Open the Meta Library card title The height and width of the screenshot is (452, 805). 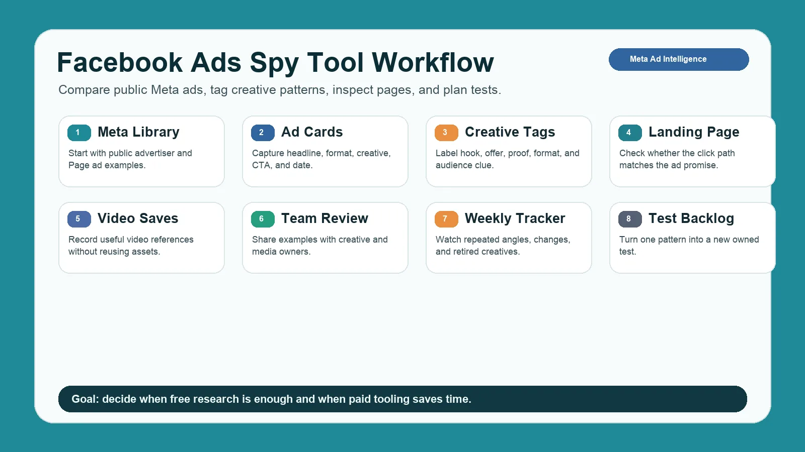[x=138, y=132]
